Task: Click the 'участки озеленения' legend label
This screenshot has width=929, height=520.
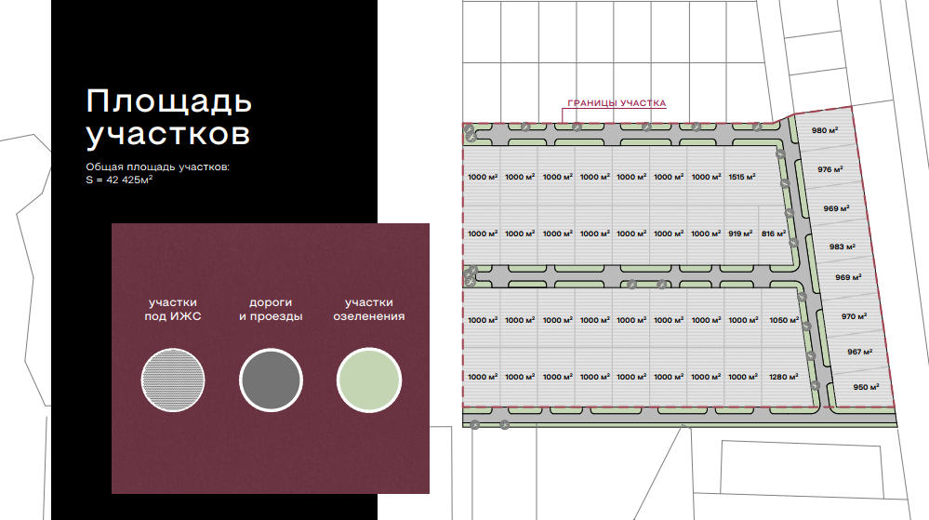Action: (x=369, y=310)
